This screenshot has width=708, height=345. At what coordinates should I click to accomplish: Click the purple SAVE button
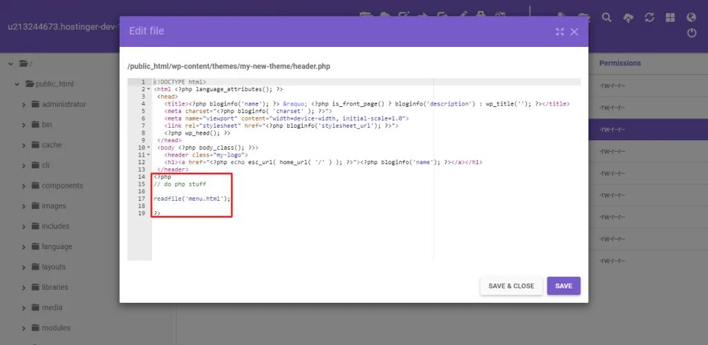pos(563,286)
